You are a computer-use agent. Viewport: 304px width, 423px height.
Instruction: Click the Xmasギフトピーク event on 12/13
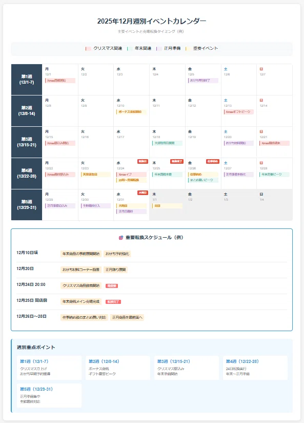pyautogui.click(x=239, y=112)
